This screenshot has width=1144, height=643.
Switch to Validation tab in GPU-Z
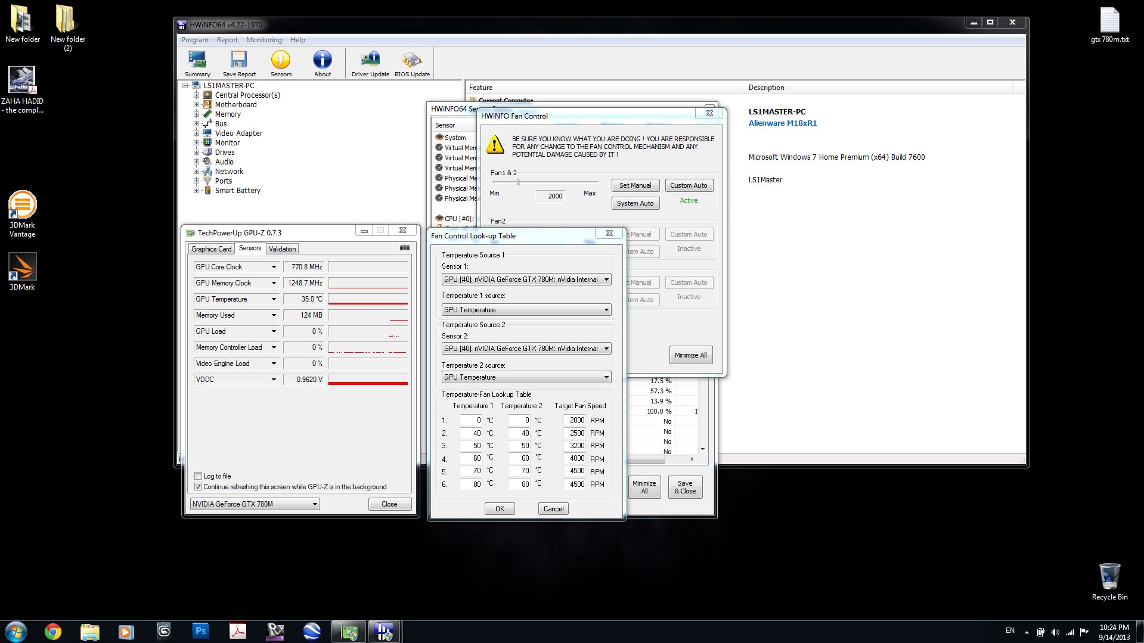[x=282, y=249]
